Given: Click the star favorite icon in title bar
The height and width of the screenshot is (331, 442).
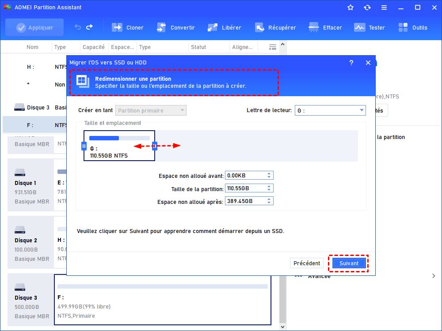Looking at the screenshot, I should (351, 8).
